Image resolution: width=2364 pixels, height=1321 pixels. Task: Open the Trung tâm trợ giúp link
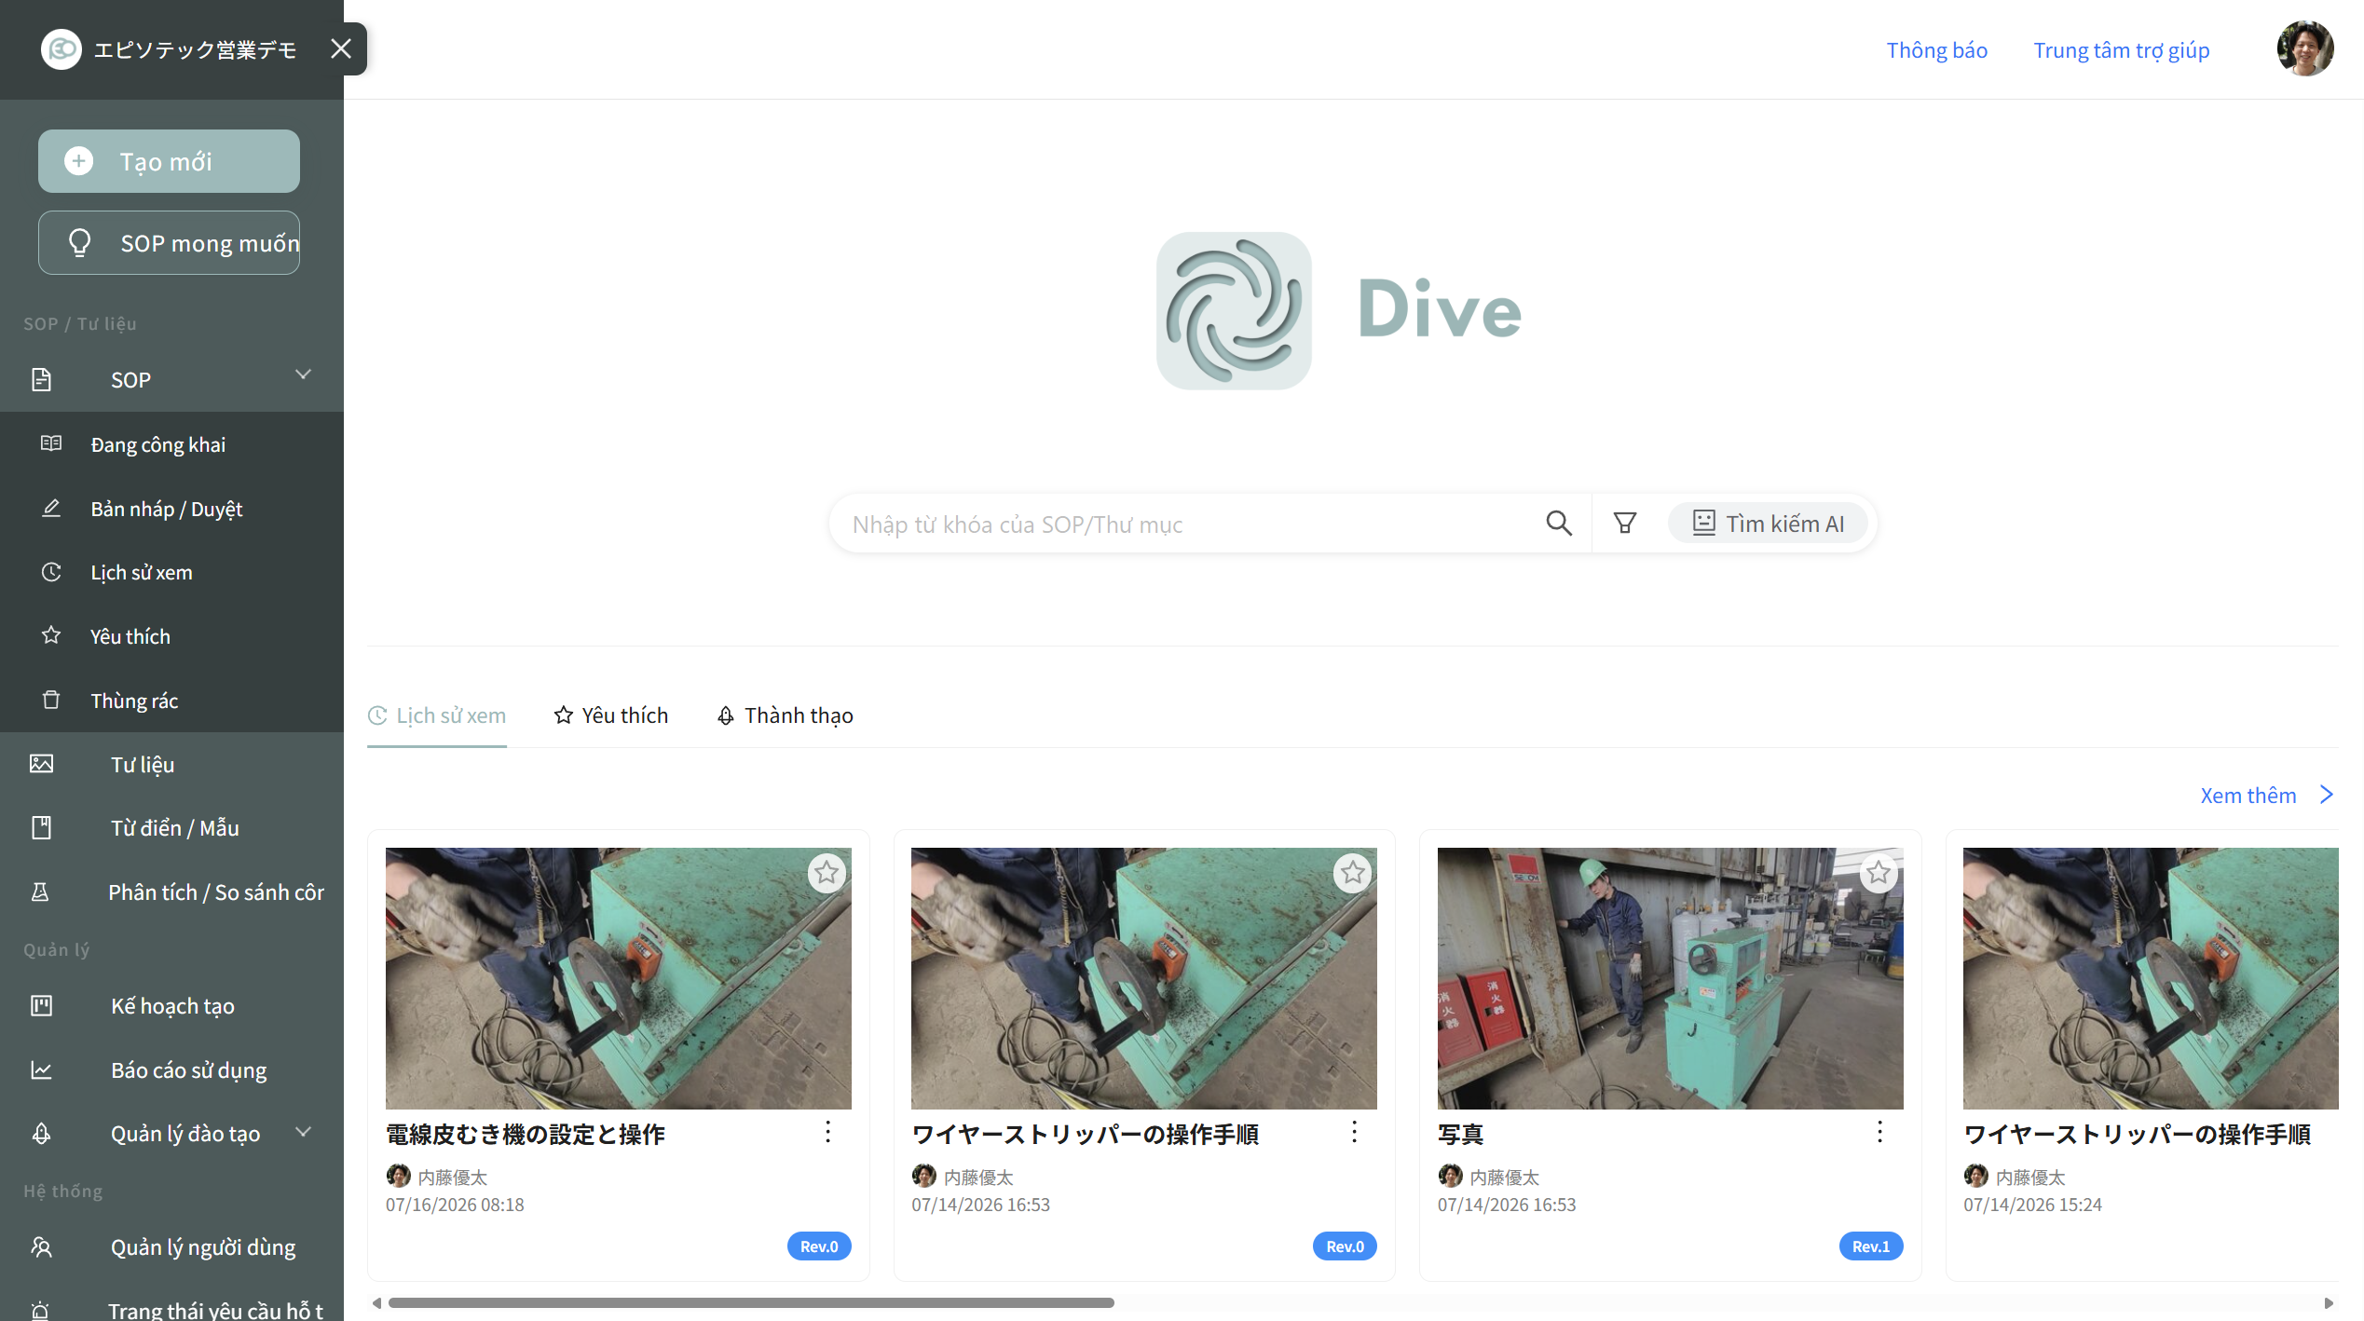2122,50
